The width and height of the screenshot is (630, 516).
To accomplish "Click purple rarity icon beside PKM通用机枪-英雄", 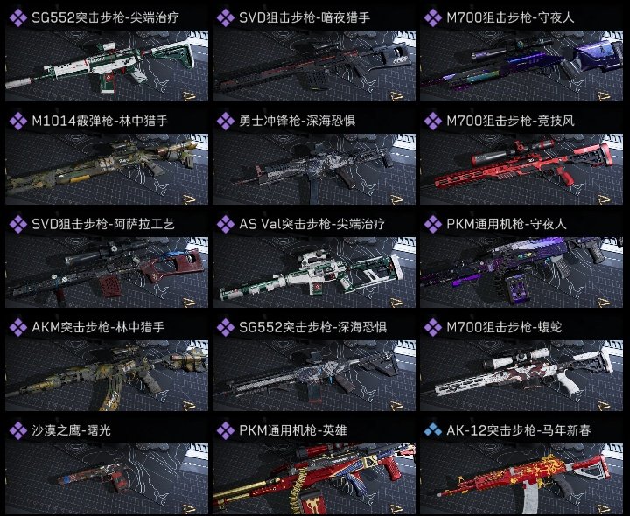I will (226, 431).
